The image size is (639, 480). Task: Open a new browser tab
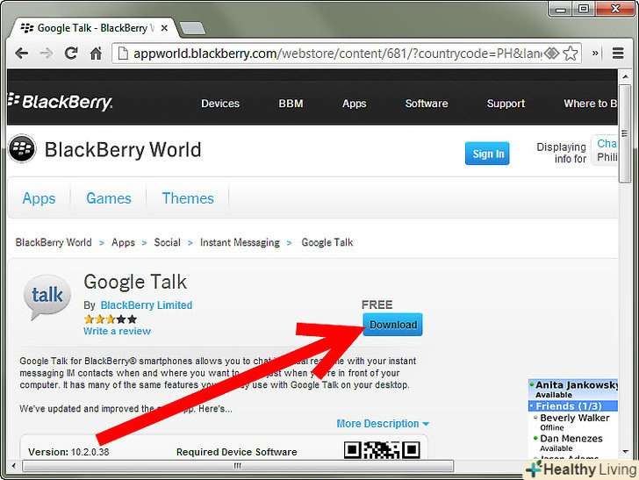[x=192, y=28]
